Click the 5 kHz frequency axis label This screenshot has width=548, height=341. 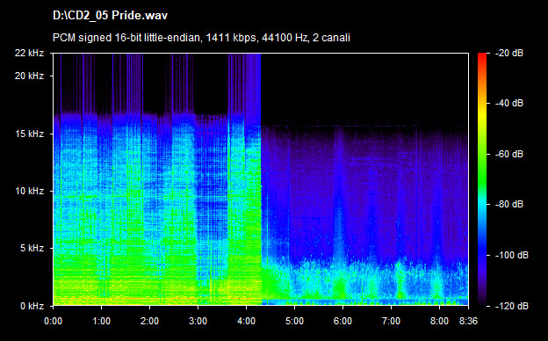tap(32, 248)
